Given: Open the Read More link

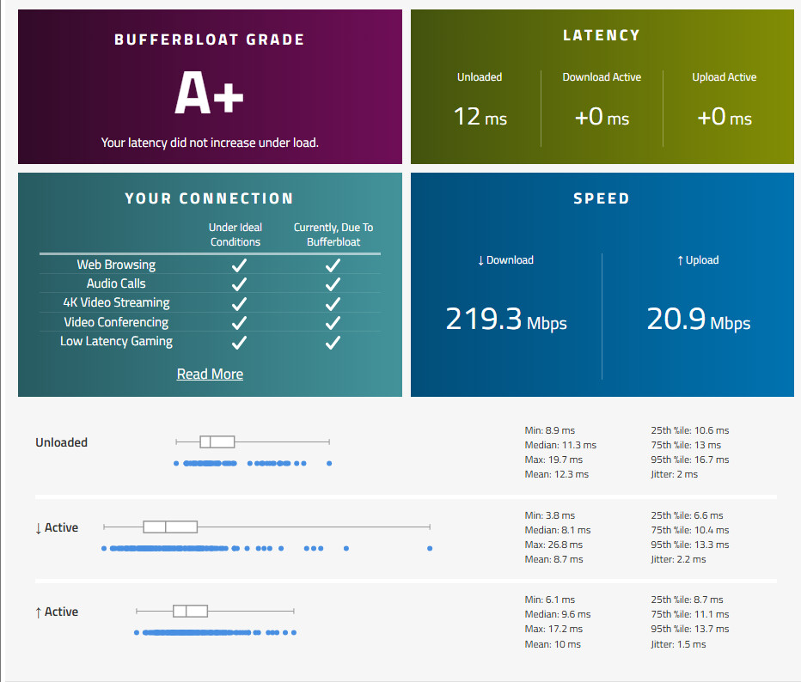Looking at the screenshot, I should point(210,374).
